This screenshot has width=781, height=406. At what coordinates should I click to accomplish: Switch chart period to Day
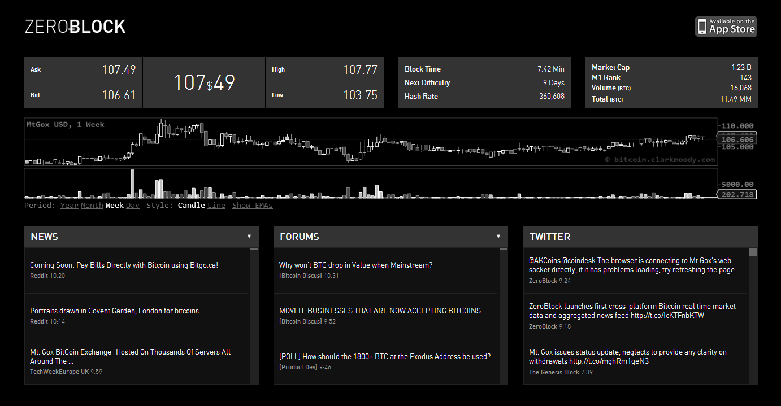[x=133, y=206]
